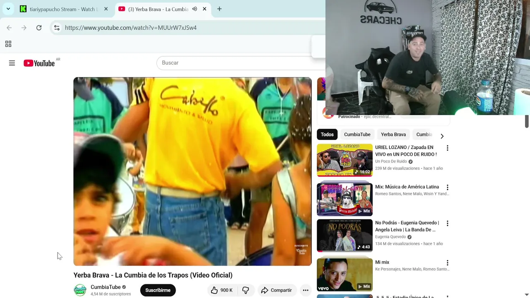Image resolution: width=530 pixels, height=298 pixels.
Task: Open the sponsored epic.decentral link
Action: coord(377,117)
